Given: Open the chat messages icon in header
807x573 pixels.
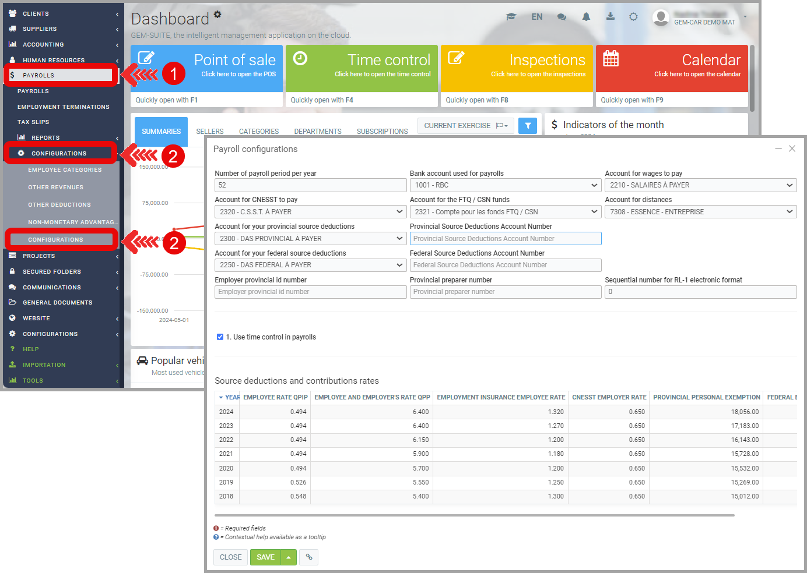Looking at the screenshot, I should click(562, 17).
